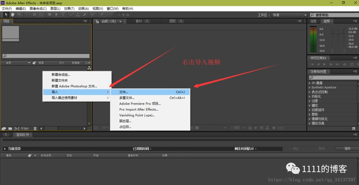Click the search magnifier in Effects and Presets

312,77
